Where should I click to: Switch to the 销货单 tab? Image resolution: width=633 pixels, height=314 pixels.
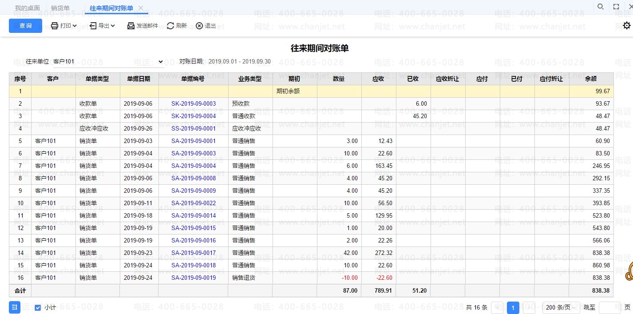(60, 8)
